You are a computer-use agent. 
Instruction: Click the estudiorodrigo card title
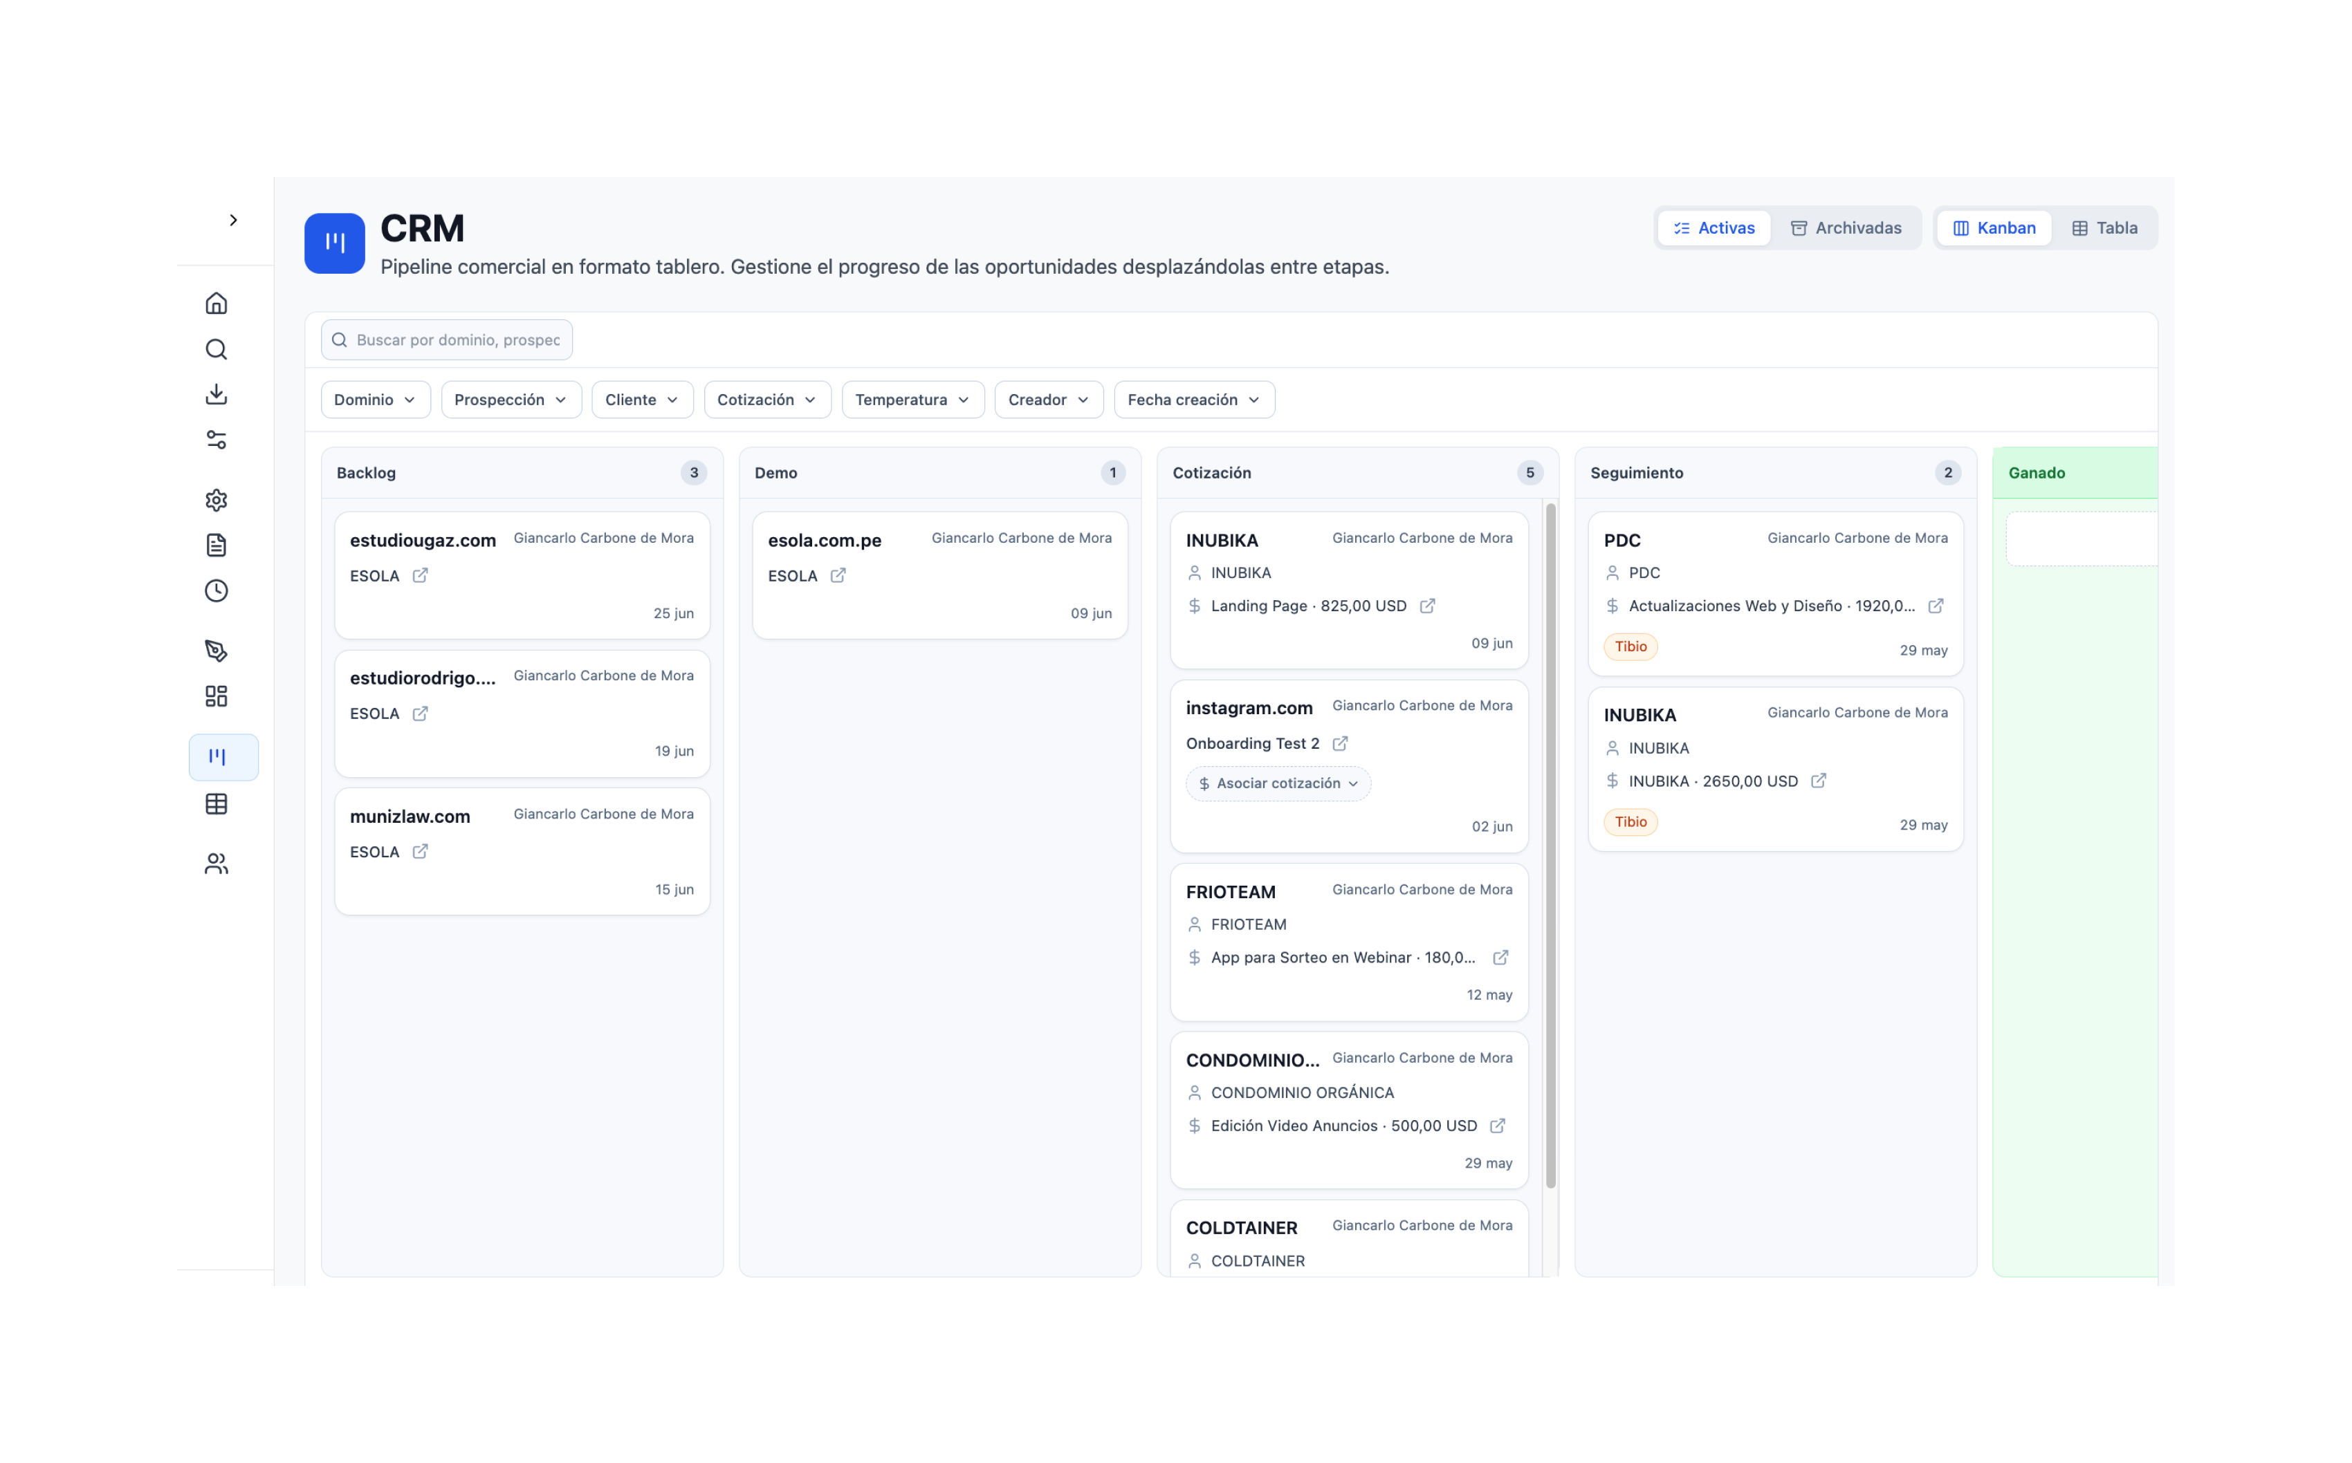point(423,678)
